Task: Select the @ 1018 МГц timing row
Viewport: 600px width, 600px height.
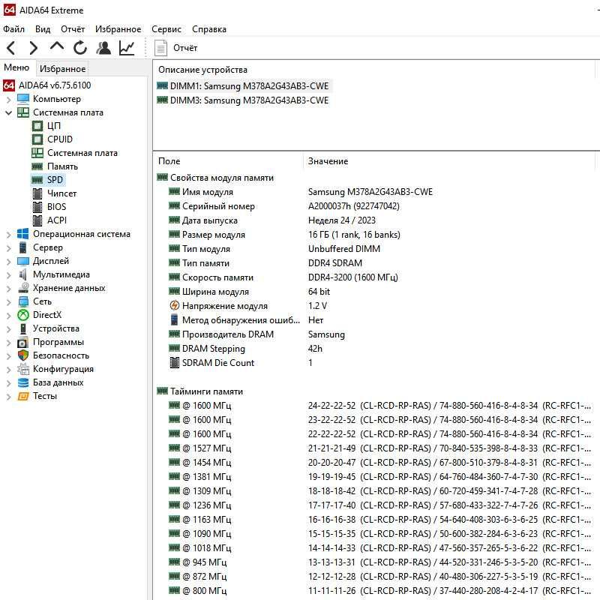Action: 375,548
